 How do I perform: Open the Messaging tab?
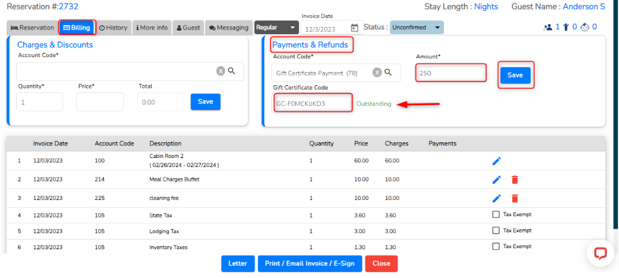tap(229, 28)
